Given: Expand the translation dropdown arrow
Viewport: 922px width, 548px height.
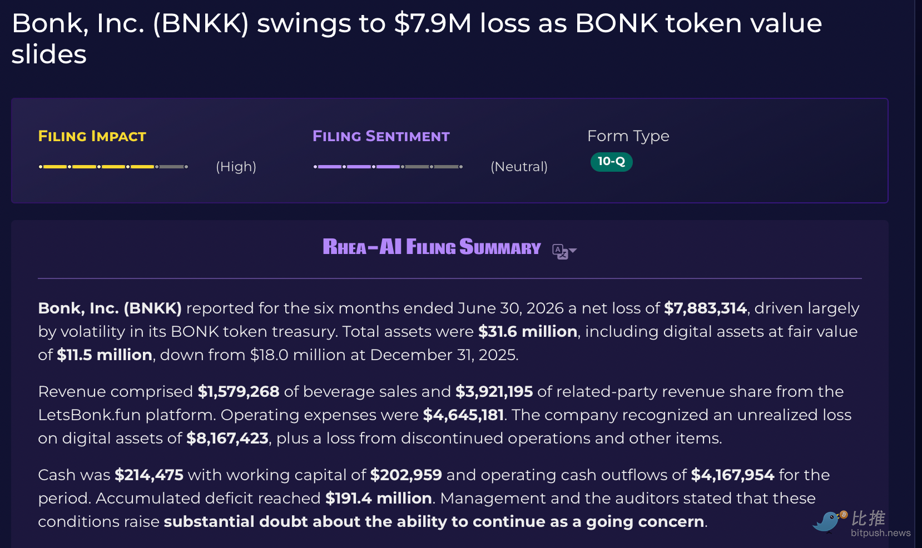Looking at the screenshot, I should click(x=573, y=251).
